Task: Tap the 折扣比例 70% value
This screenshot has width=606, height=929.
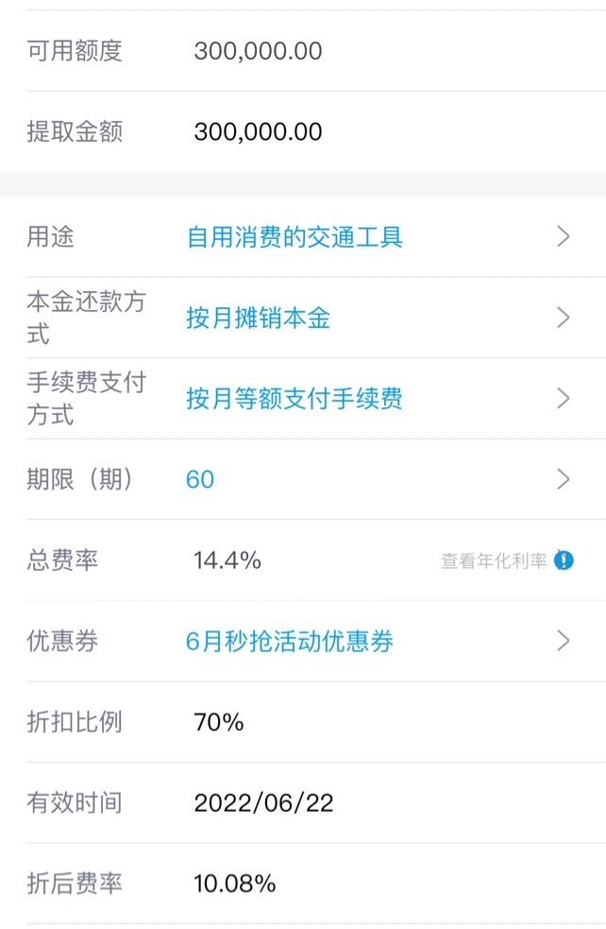Action: (219, 722)
